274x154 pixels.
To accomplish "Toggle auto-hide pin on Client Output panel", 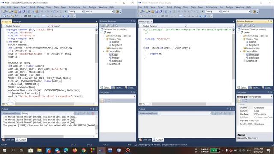I will tap(230, 109).
